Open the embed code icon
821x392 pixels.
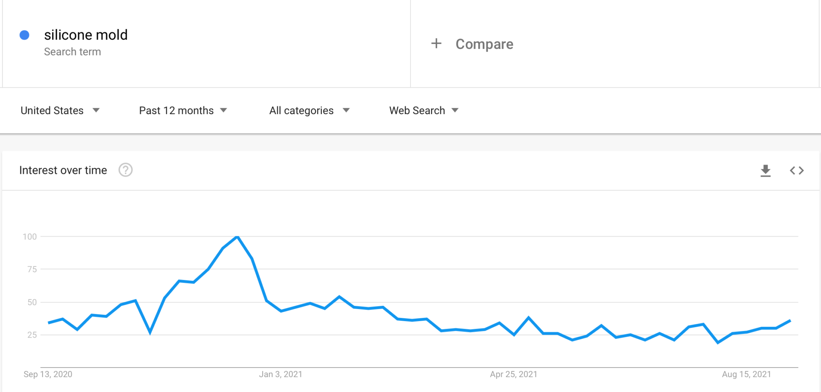(x=797, y=171)
